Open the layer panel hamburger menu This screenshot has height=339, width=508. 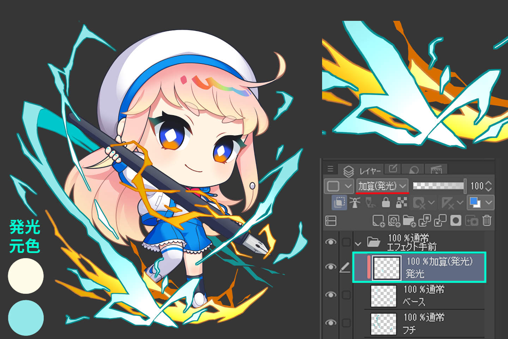pos(330,169)
